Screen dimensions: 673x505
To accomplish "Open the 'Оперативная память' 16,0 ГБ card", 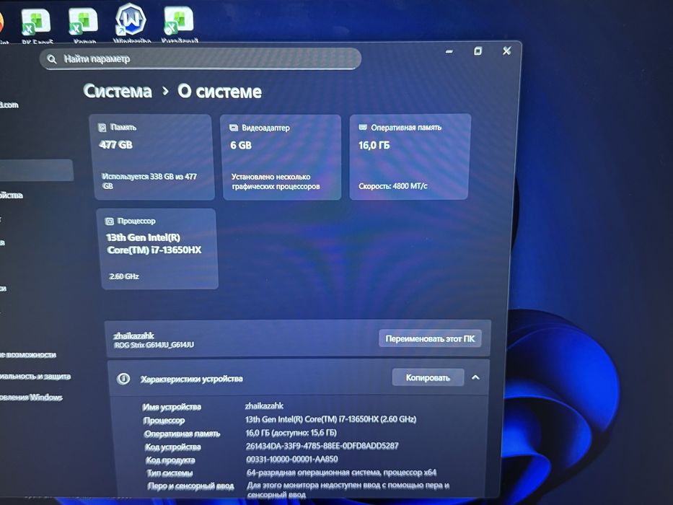I will (x=410, y=157).
